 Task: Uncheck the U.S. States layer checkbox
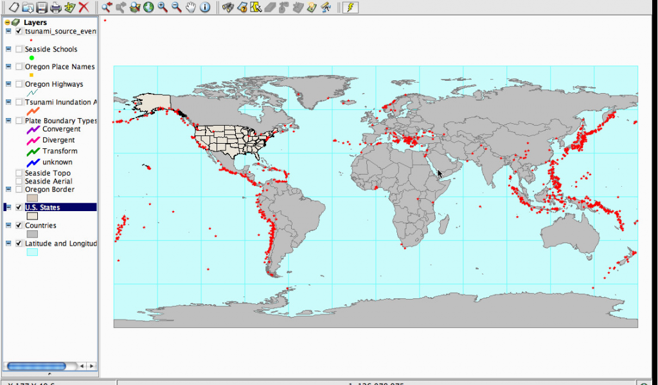tap(19, 207)
